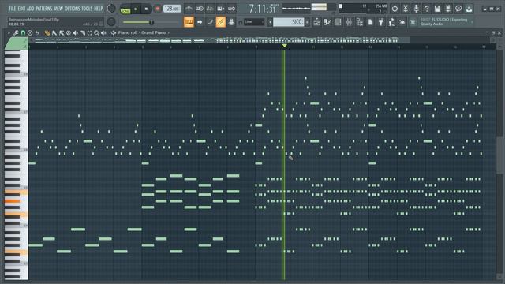
Task: Toggle wait for input to start
Action: pyautogui.click(x=200, y=9)
